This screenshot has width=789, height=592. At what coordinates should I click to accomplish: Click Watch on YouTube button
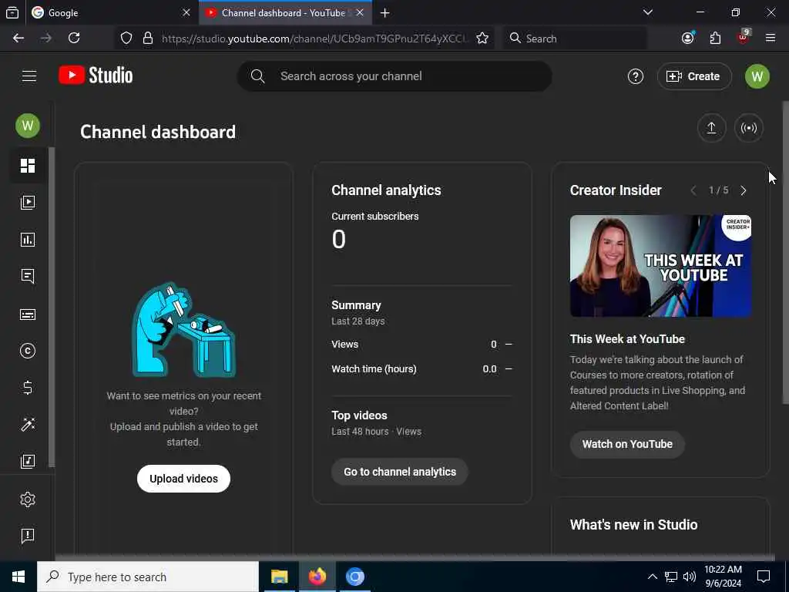(x=627, y=444)
